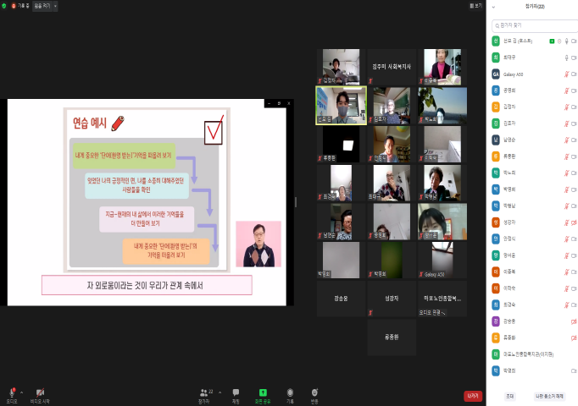
Task: Click the audio microphone icon in toolbar
Action: coord(12,392)
